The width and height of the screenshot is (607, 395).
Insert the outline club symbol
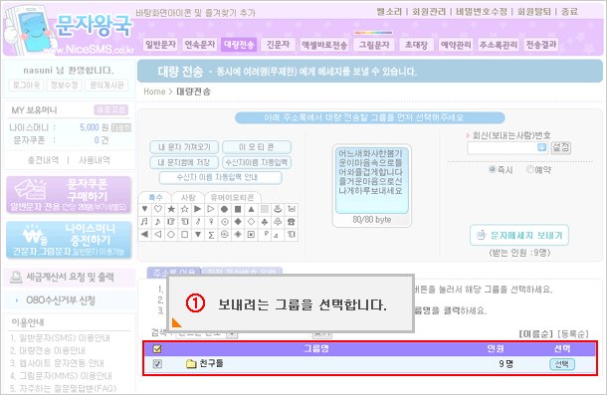point(278,222)
